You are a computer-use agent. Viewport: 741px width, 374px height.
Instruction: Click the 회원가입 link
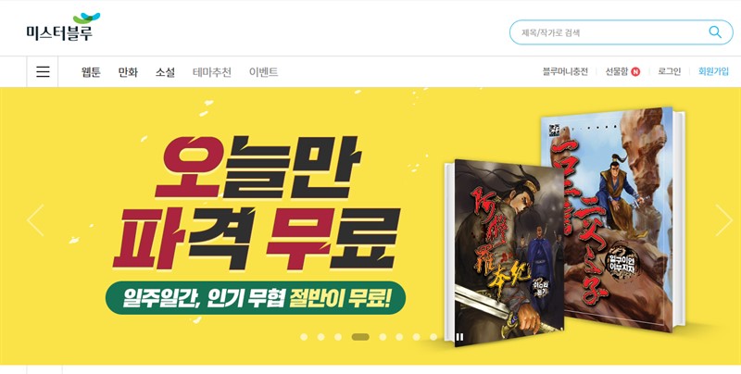(713, 72)
